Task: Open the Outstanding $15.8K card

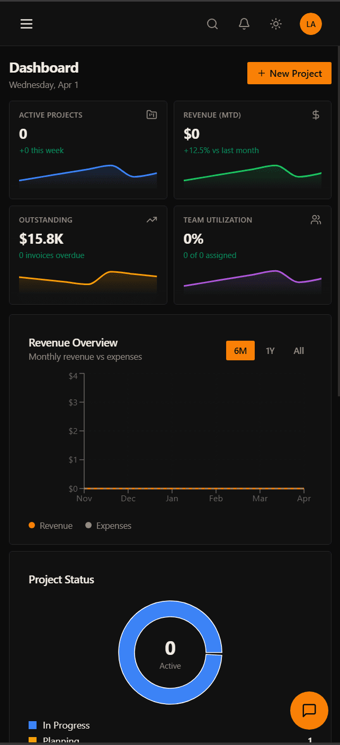Action: 88,255
